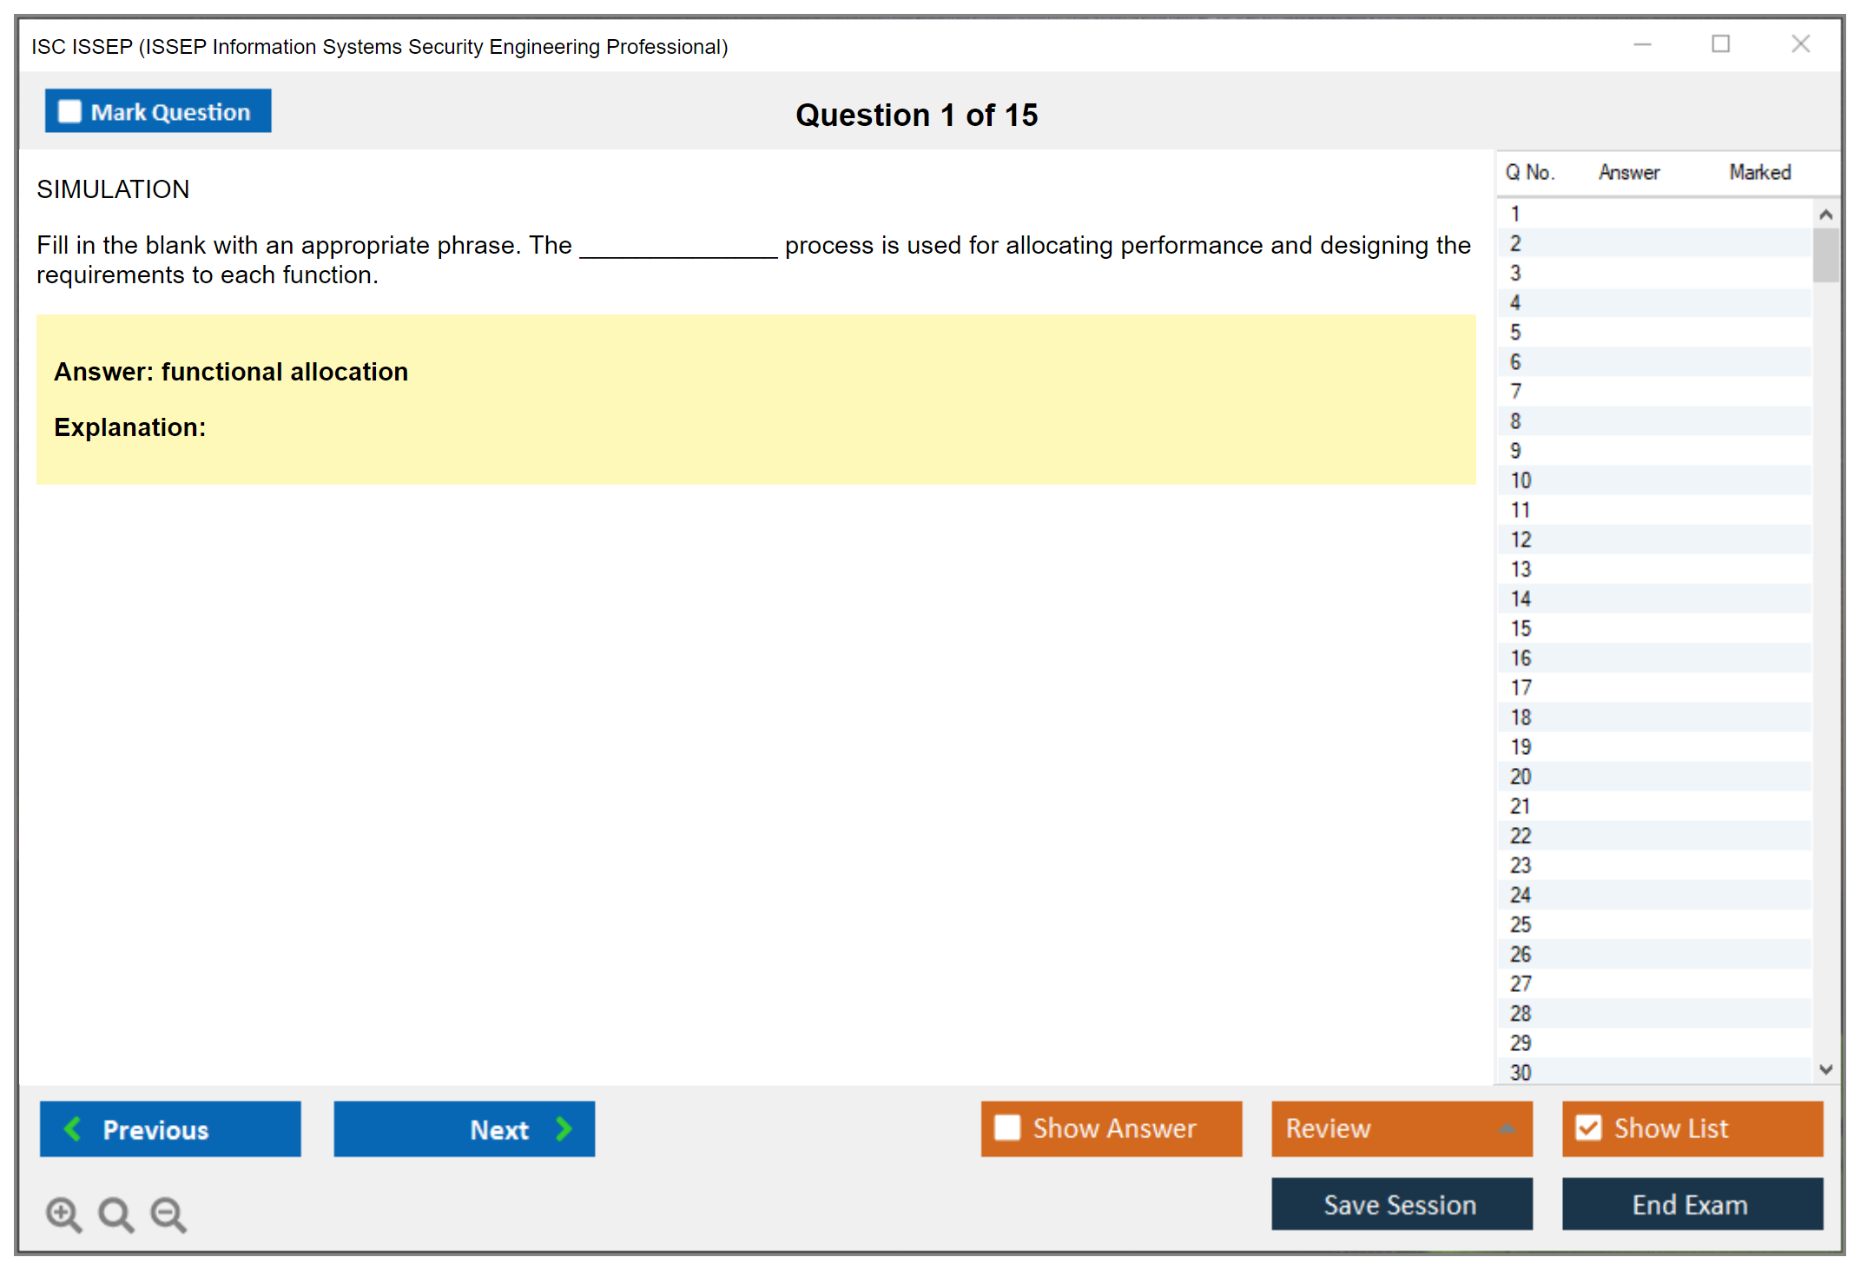This screenshot has width=1867, height=1277.
Task: Click the green right arrow on Next
Action: tap(564, 1128)
